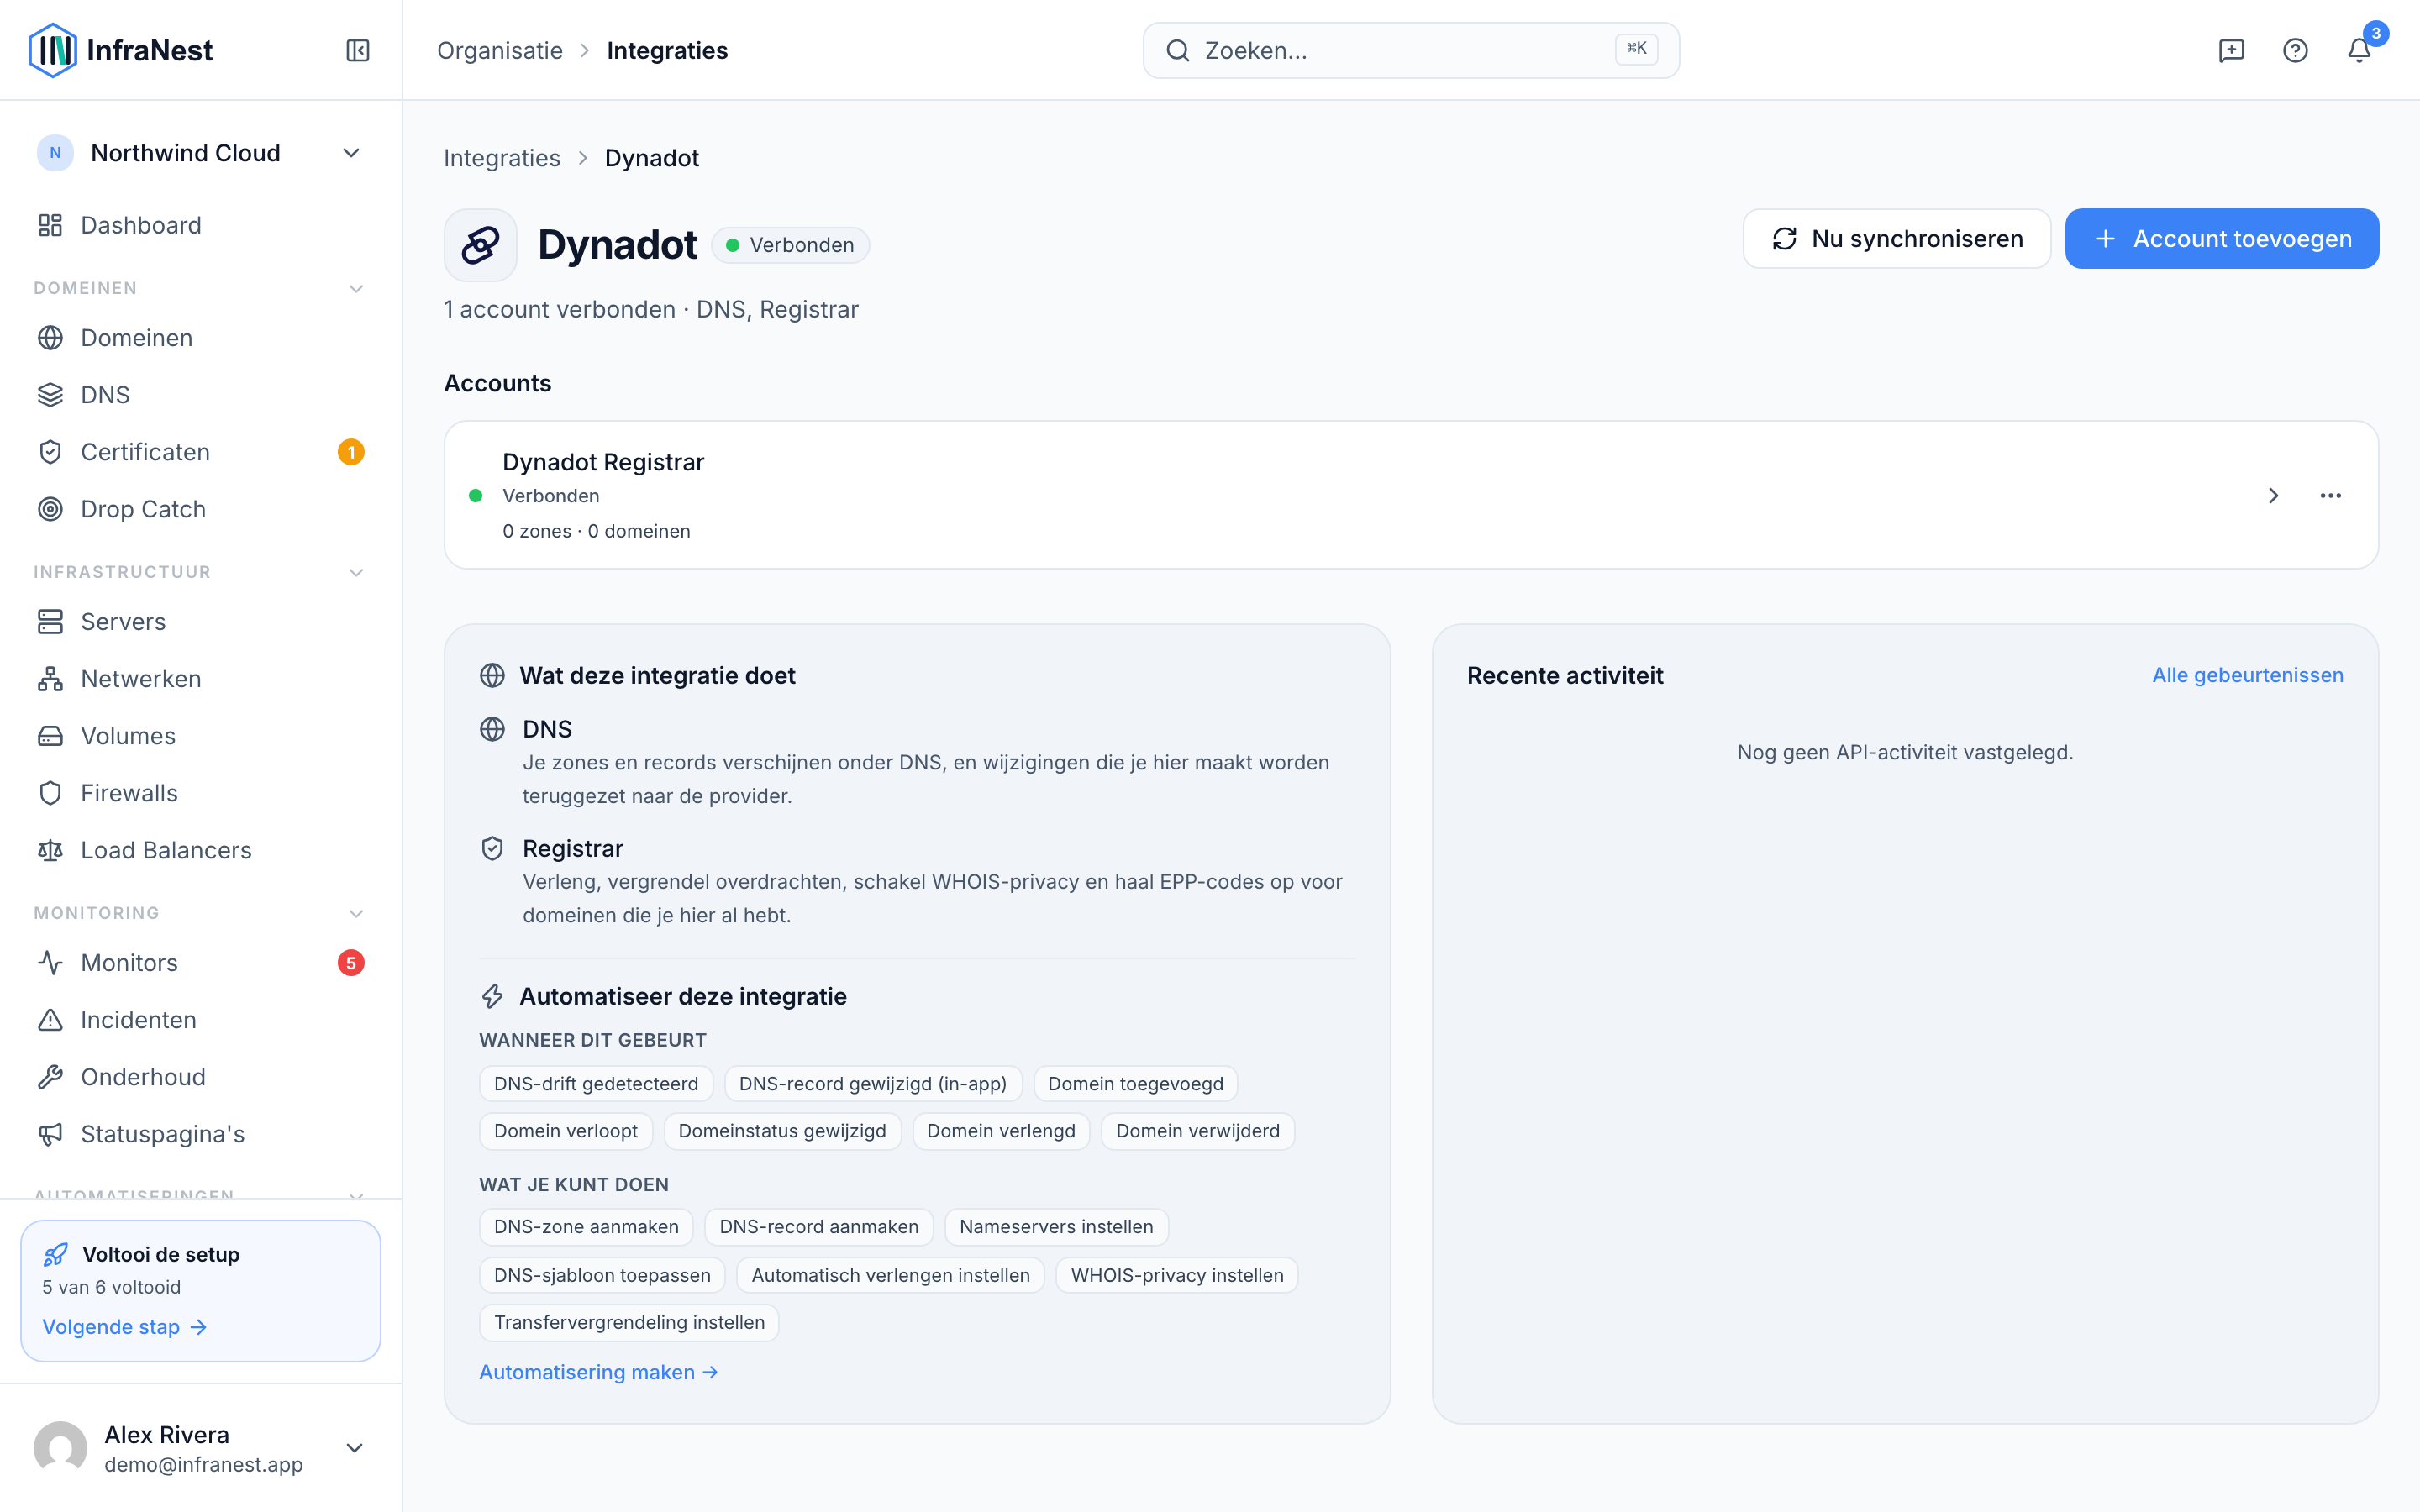This screenshot has width=2420, height=1512.
Task: Expand the Alex Rivera user menu
Action: 354,1448
